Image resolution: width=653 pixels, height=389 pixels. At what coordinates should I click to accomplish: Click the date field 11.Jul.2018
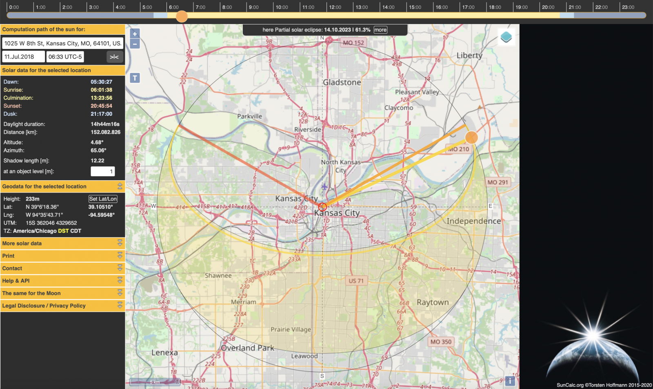(23, 57)
